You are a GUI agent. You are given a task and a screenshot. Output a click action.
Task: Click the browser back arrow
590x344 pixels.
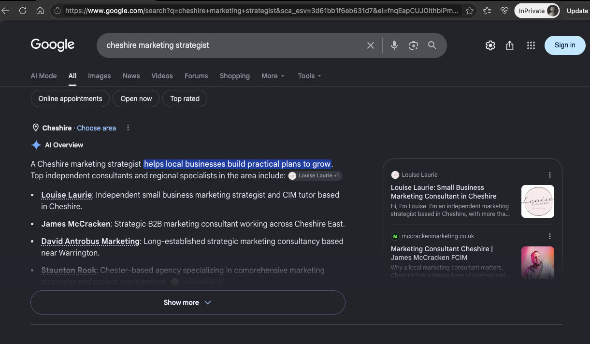click(x=5, y=11)
